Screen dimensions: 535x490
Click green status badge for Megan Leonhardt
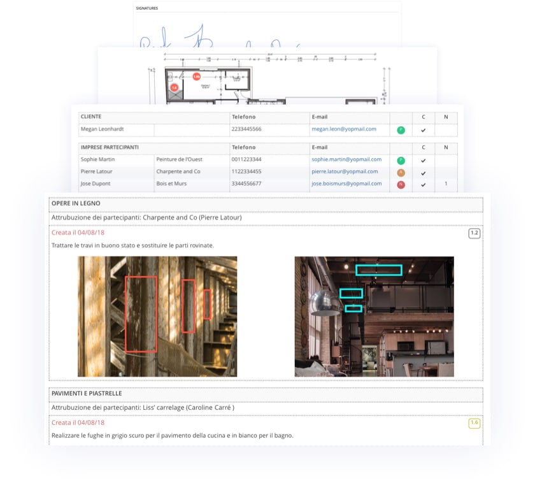[x=401, y=130]
